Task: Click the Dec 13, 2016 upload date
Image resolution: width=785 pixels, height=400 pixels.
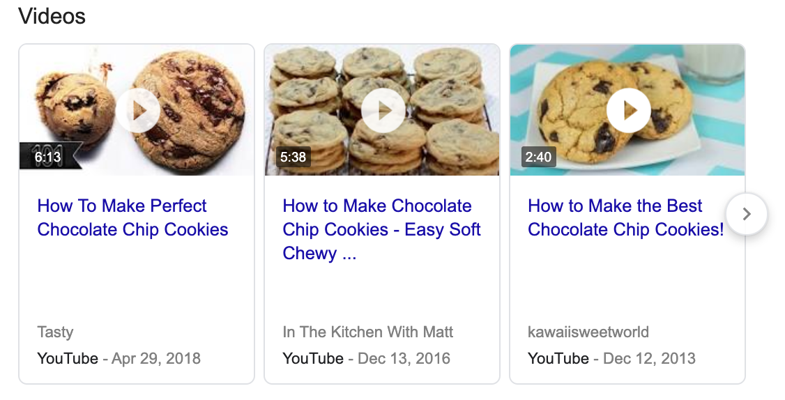Action: click(x=404, y=359)
